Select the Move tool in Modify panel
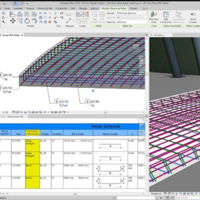Image resolution: width=200 pixels, height=200 pixels. pos(13,21)
